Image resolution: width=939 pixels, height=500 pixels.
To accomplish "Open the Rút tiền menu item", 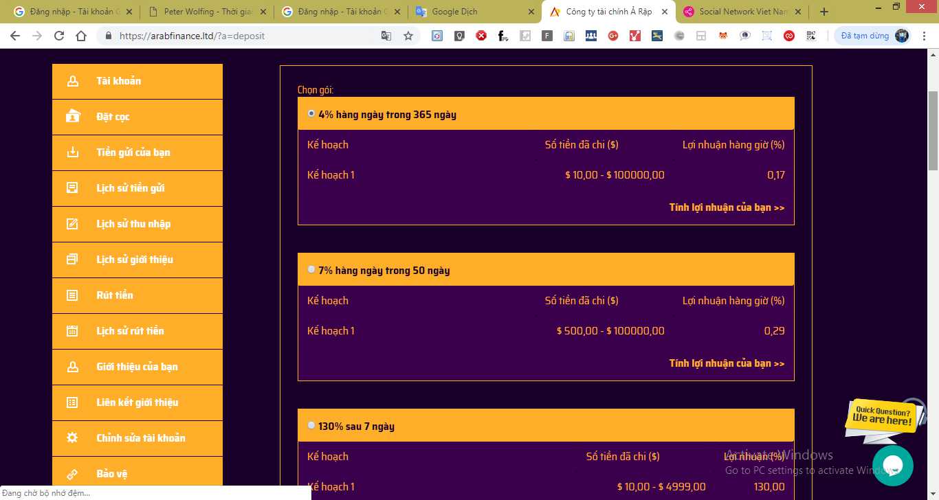I will point(137,295).
